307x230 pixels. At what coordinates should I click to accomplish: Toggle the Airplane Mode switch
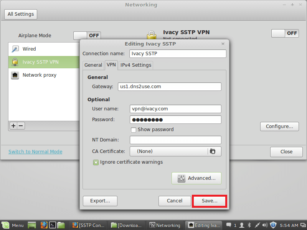pos(87,36)
